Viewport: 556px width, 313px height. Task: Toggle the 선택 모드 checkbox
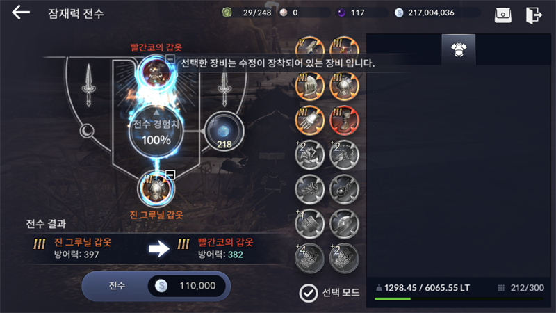click(308, 293)
